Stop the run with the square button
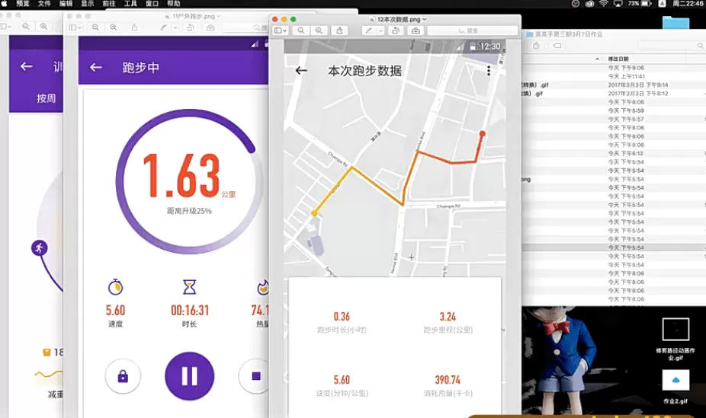 tap(255, 376)
